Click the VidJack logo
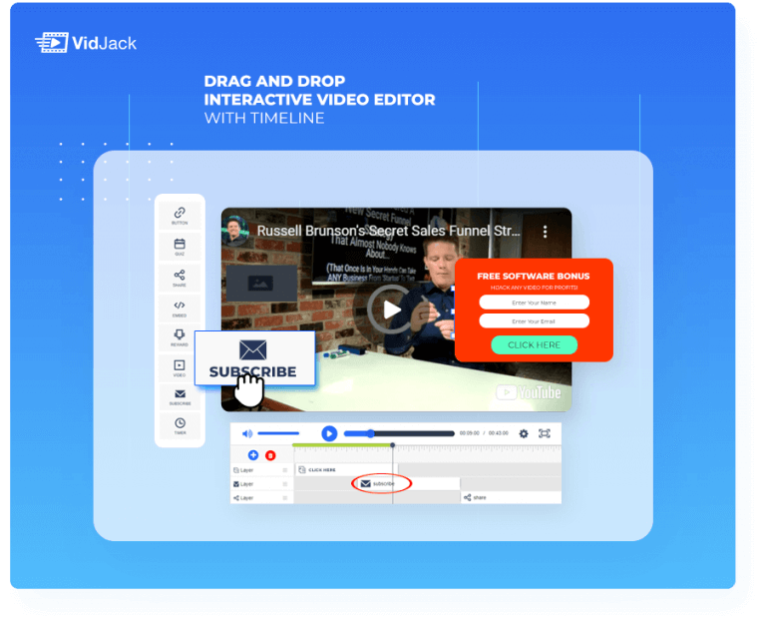766x627 pixels. tap(86, 43)
